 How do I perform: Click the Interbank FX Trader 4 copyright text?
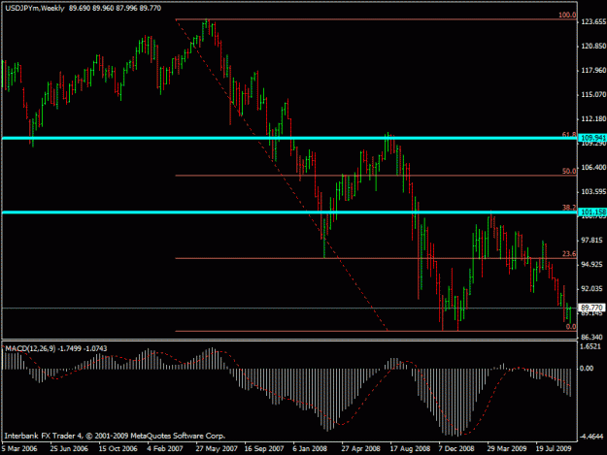(115, 436)
